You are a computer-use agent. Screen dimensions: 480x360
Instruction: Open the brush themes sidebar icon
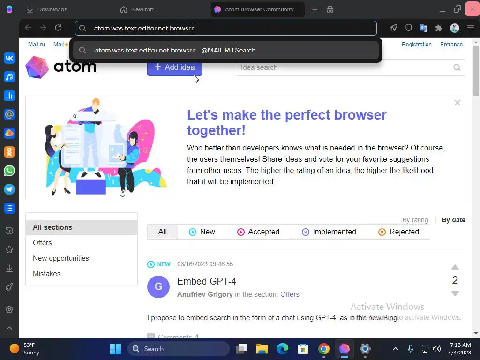pos(9,287)
